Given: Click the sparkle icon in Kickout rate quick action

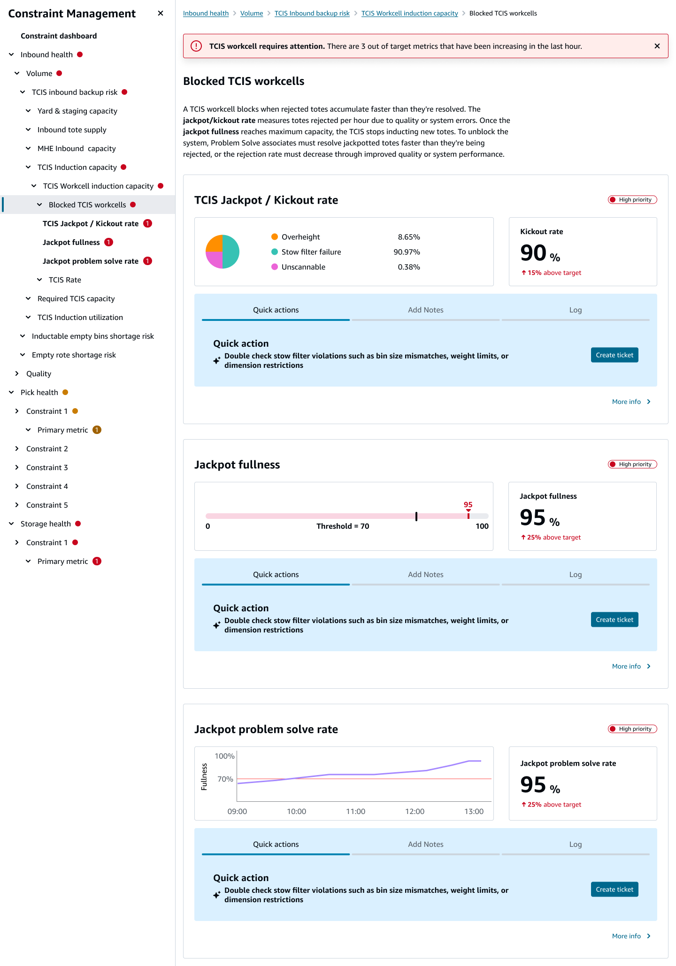Looking at the screenshot, I should [x=216, y=360].
